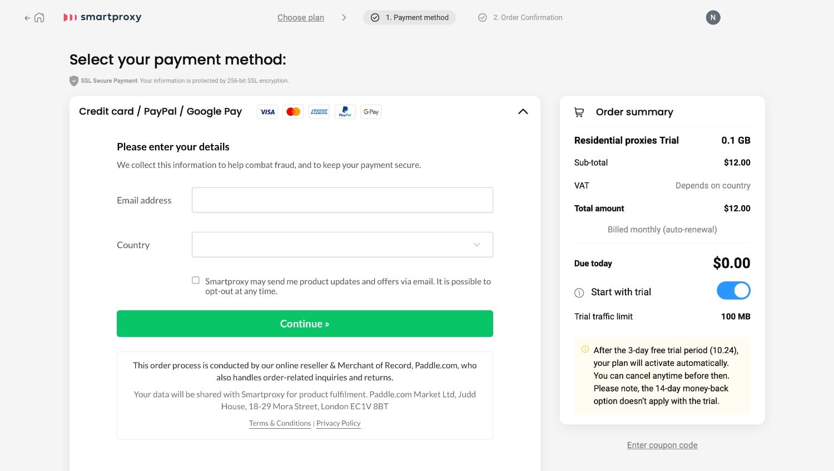This screenshot has width=834, height=471.
Task: Tick the product updates email opt-in checkbox
Action: click(196, 280)
